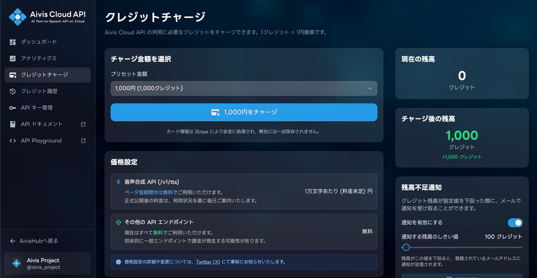
Task: Go to クレジット履歴
Action: (47, 91)
